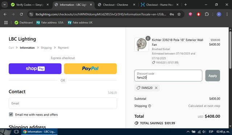232x135 pixels.
Task: Uncheck Email me with news and offers
Action: point(11,114)
